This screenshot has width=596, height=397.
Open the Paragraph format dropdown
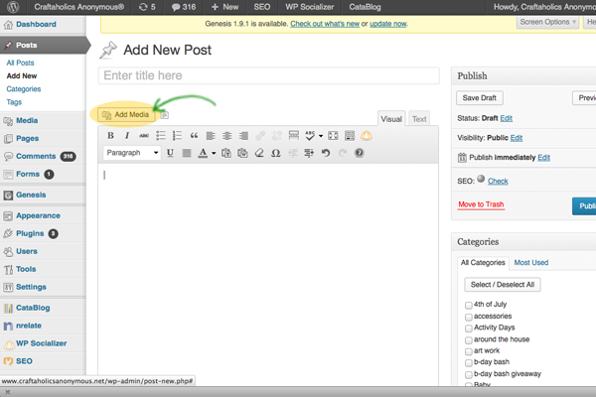point(131,153)
